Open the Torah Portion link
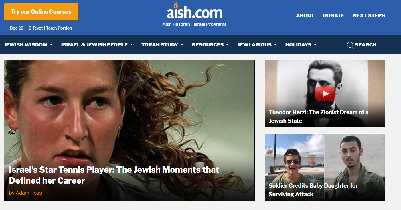 59,28
